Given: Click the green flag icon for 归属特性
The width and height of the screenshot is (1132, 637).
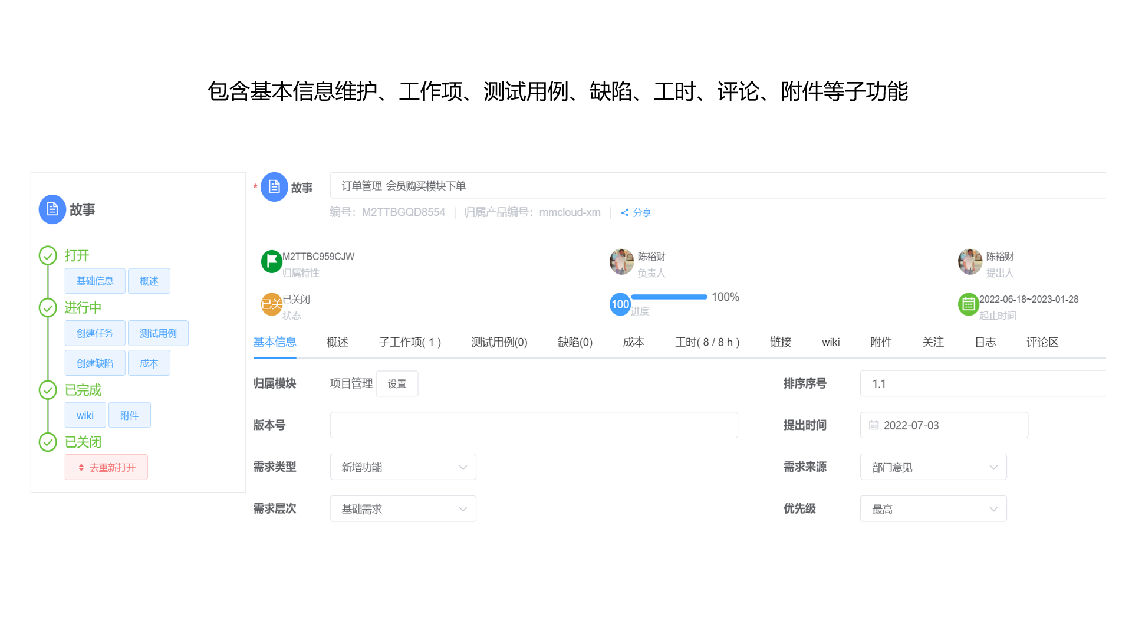Looking at the screenshot, I should (271, 261).
